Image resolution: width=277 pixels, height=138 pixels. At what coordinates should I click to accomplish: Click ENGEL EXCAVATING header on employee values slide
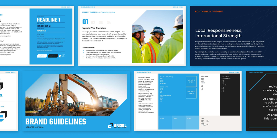point(88,7)
